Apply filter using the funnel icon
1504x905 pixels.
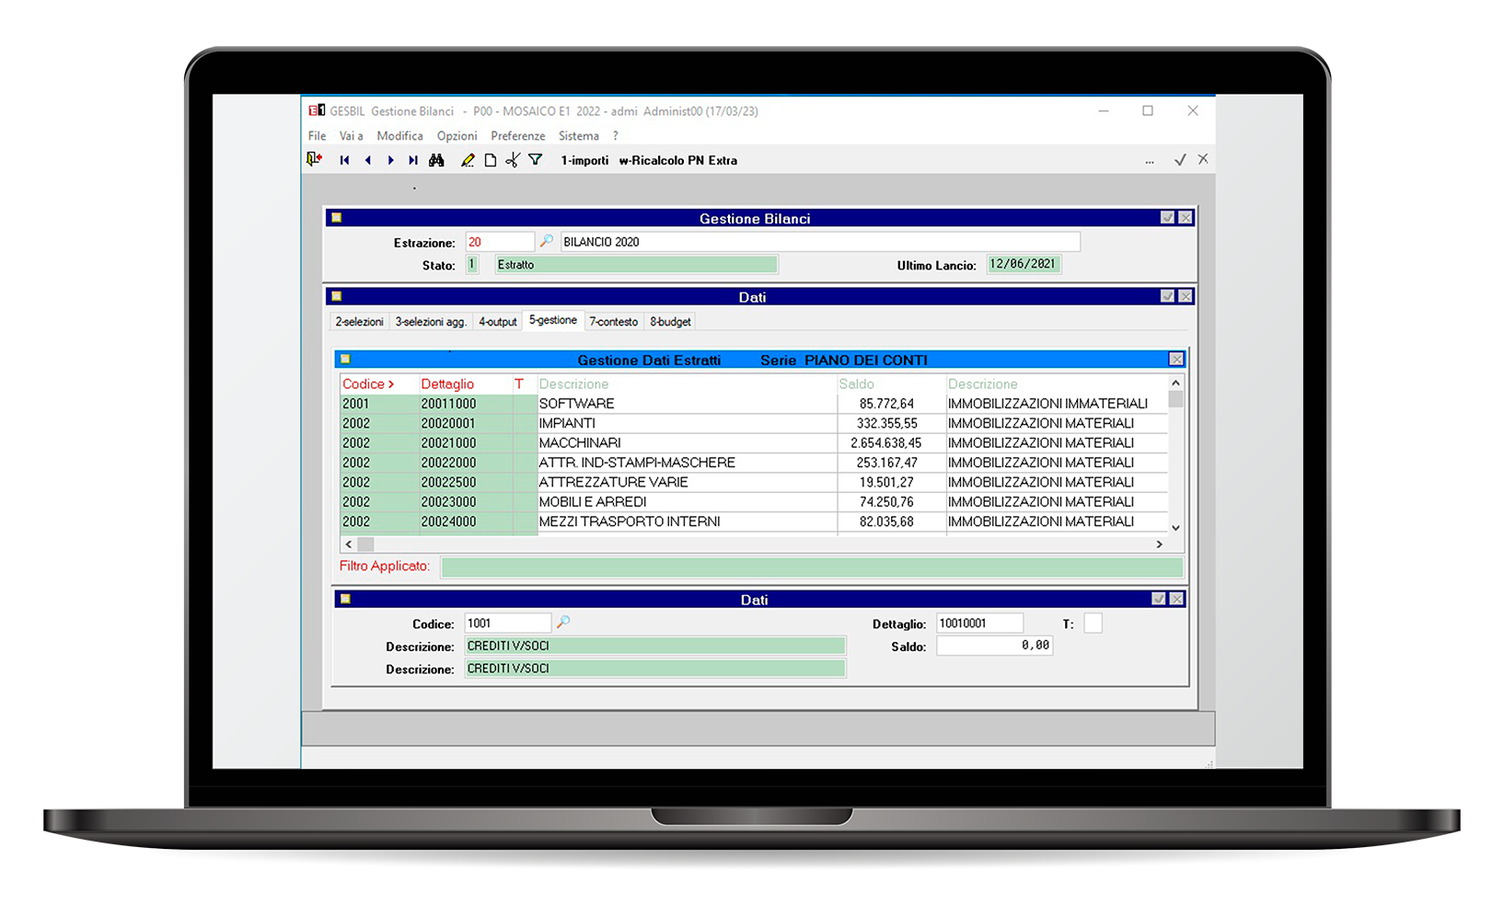pos(535,160)
